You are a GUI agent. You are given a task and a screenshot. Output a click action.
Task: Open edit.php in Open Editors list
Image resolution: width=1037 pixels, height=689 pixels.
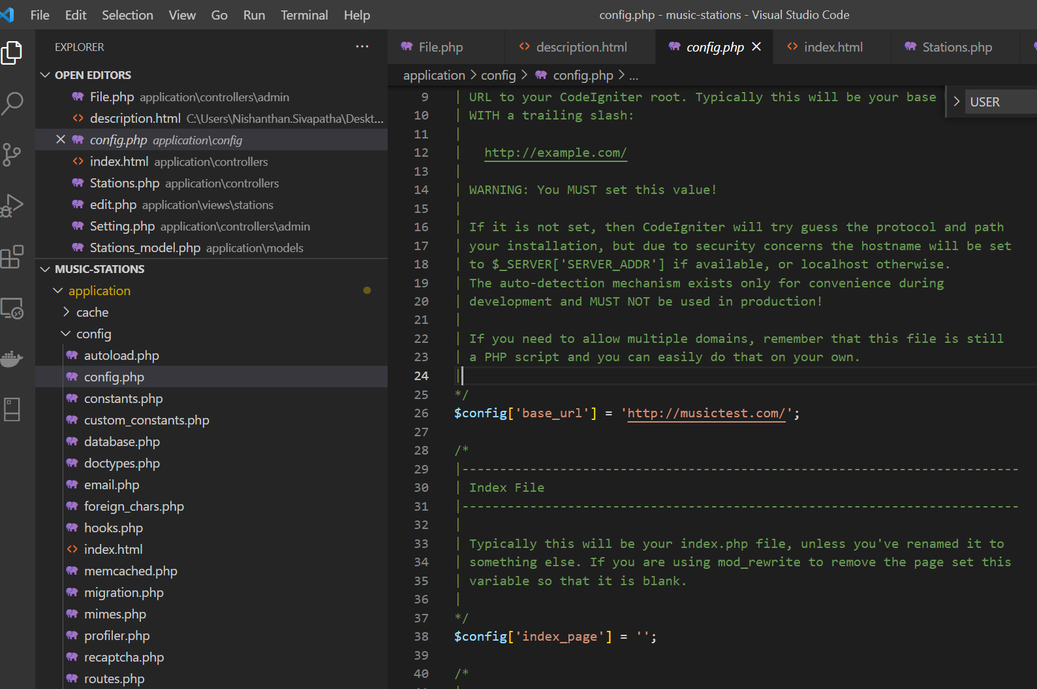[x=211, y=204]
